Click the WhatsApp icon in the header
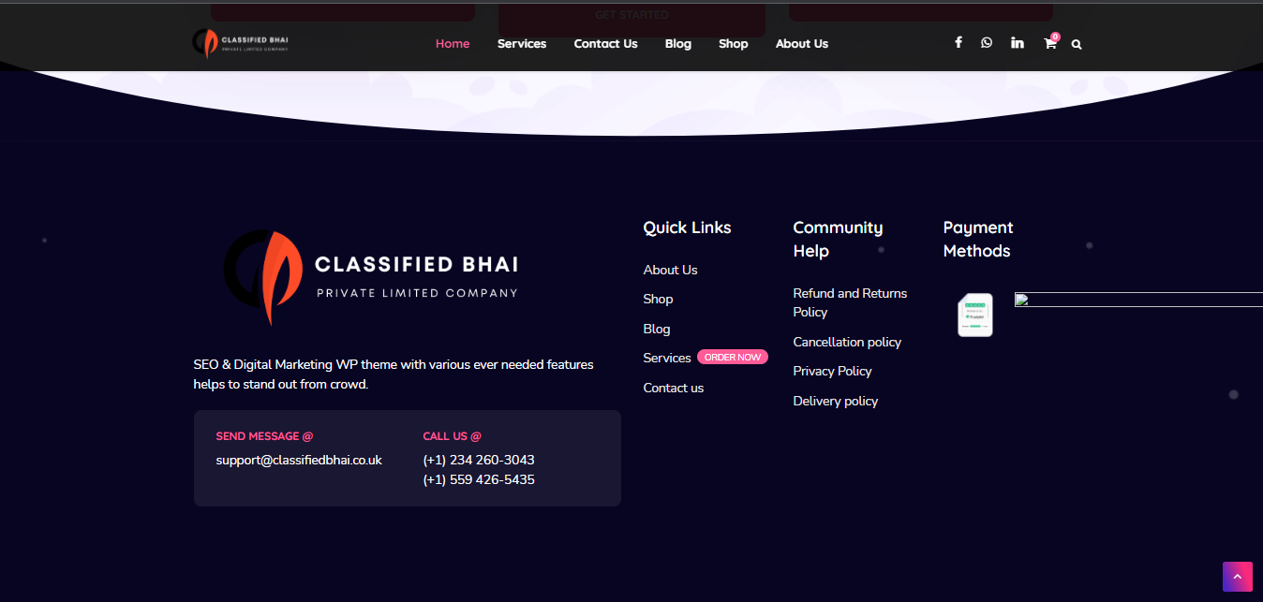Screen dimensions: 1263x602 [986, 42]
